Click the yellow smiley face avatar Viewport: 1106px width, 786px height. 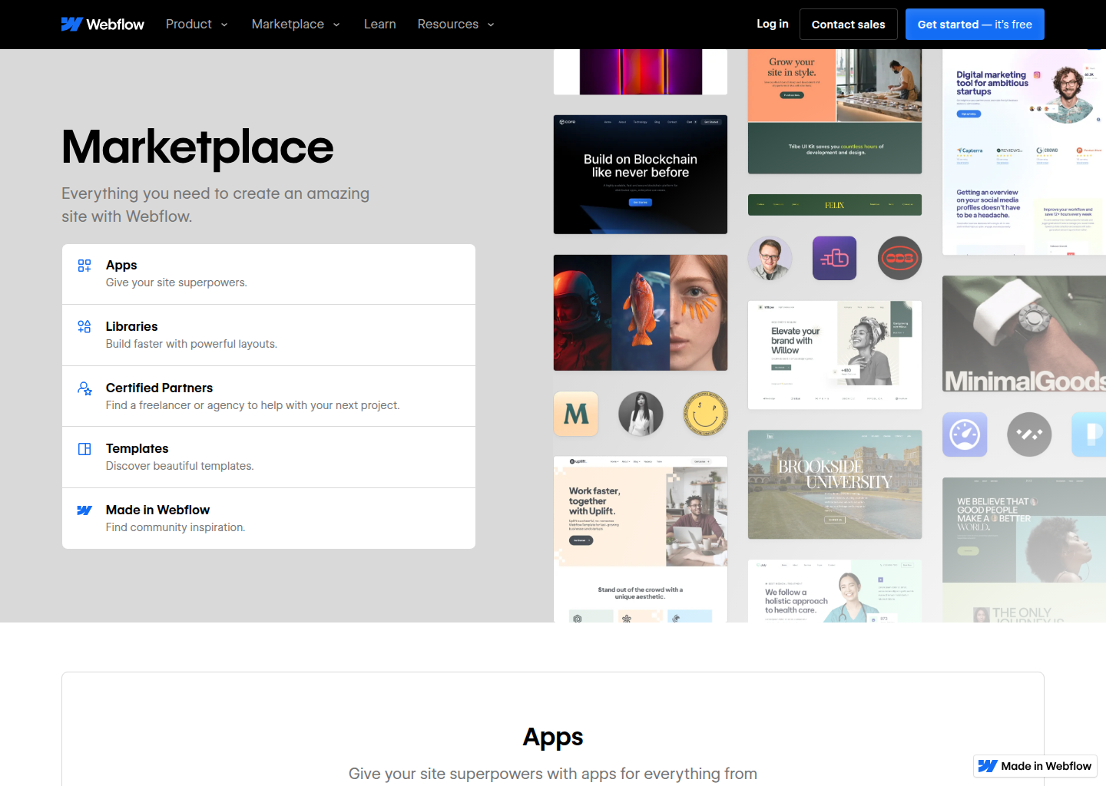705,414
